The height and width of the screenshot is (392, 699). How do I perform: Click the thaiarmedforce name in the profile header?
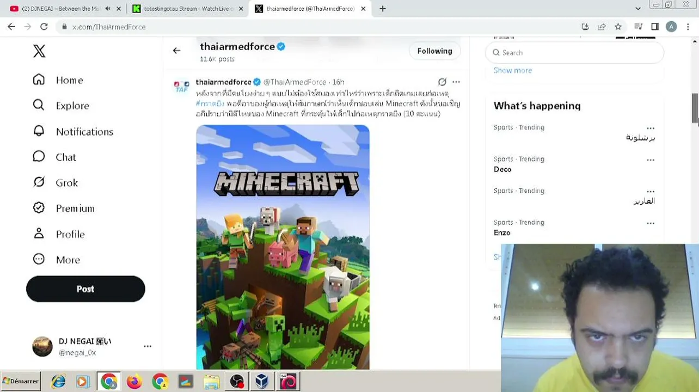237,47
